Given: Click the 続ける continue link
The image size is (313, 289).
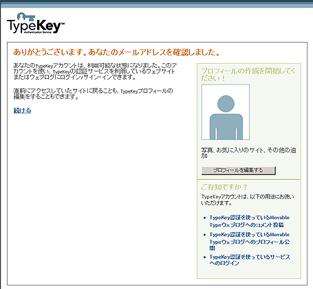Looking at the screenshot, I should [x=22, y=111].
